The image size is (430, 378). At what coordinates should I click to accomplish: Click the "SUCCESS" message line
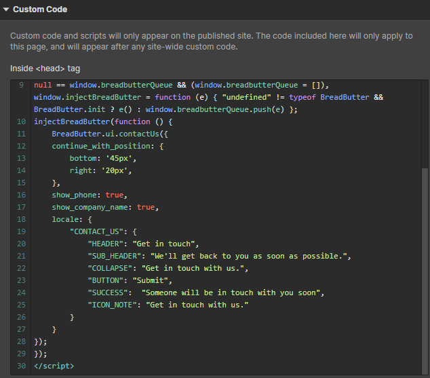[206, 292]
